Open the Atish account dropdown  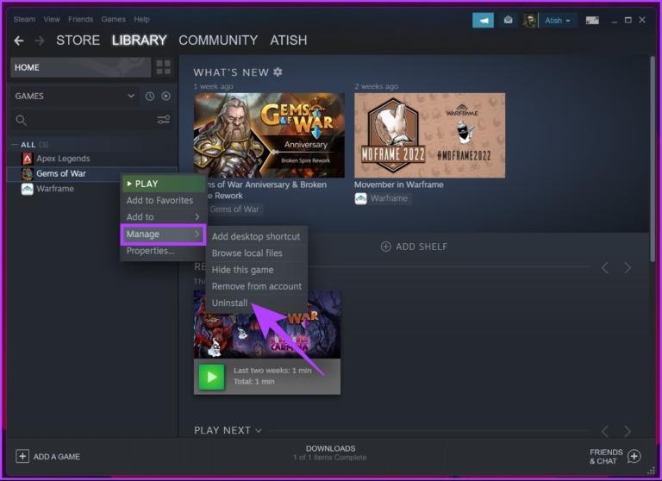[x=558, y=21]
